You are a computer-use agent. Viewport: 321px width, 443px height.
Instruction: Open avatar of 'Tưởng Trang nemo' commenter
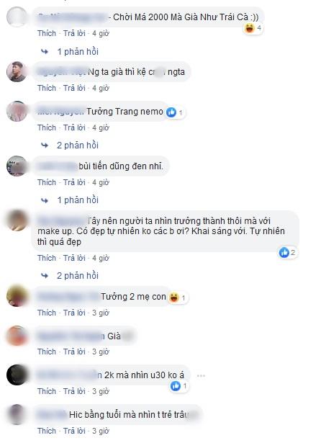(17, 112)
